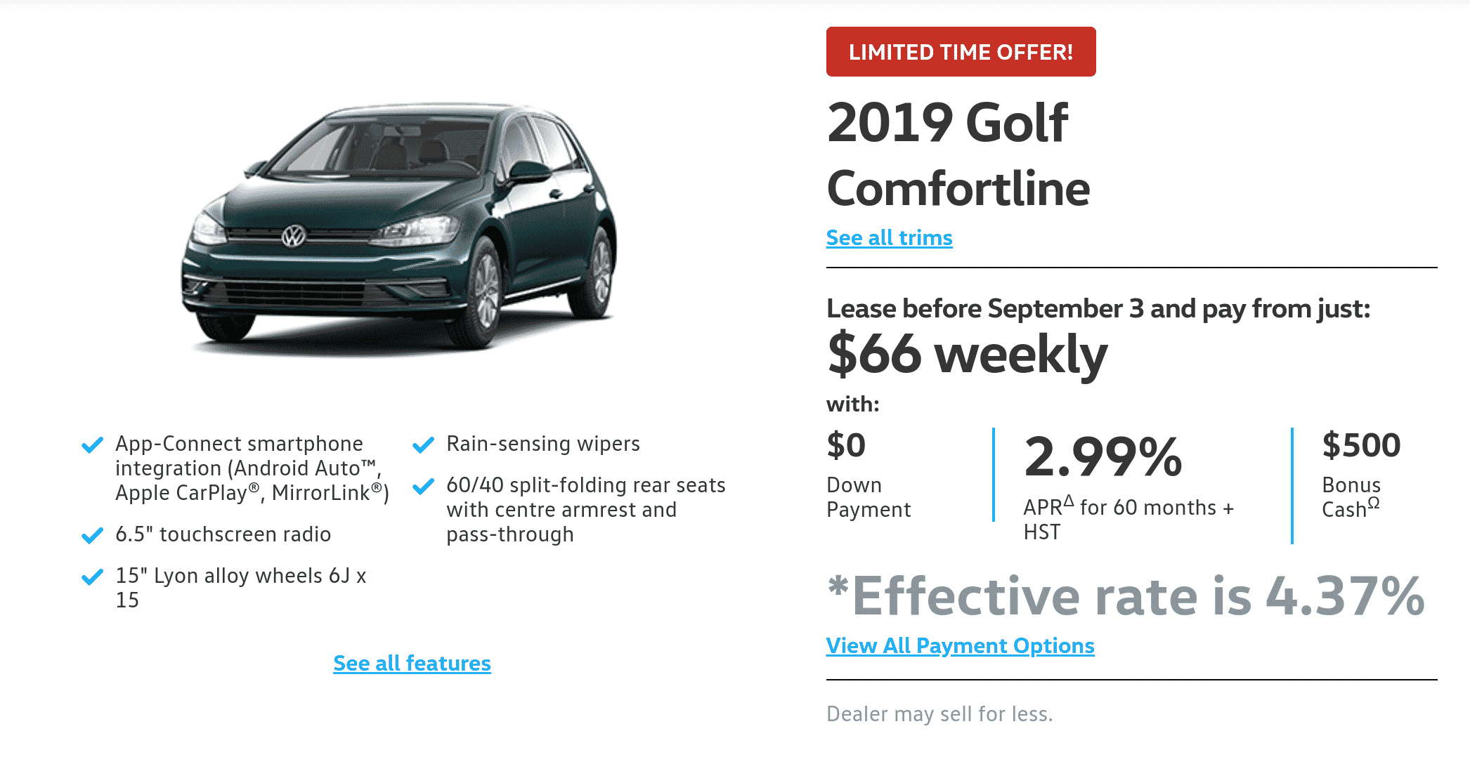This screenshot has height=757, width=1470.
Task: Click the checkmark beside 15" Lyon alloy wheels
Action: 92,577
